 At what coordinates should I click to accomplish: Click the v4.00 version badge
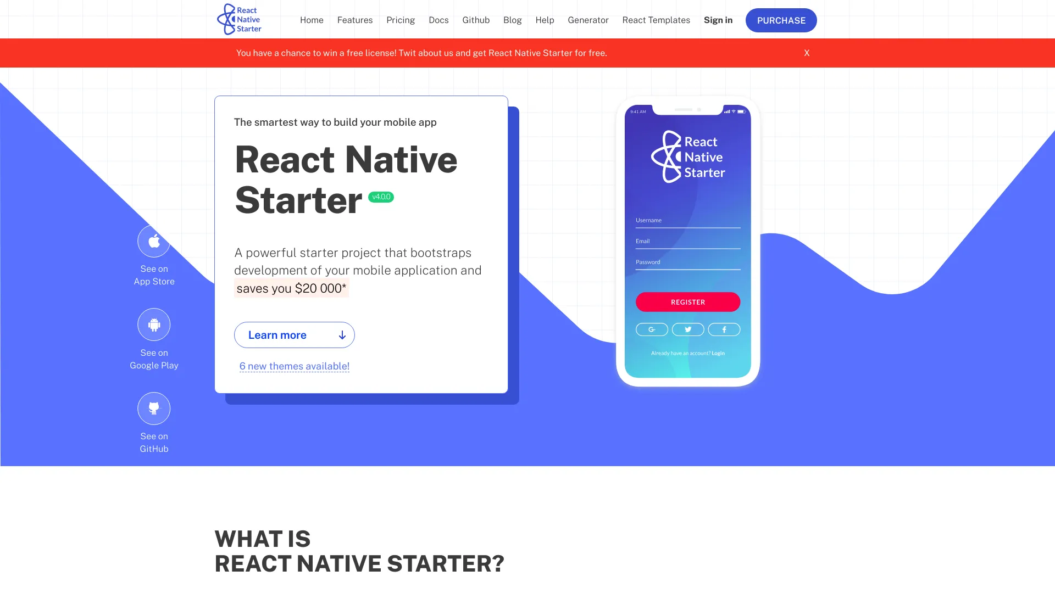pyautogui.click(x=380, y=197)
